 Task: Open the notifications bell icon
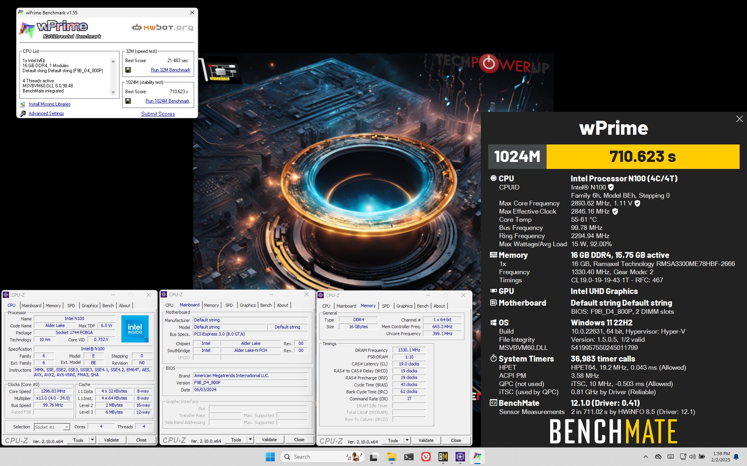tap(736, 457)
